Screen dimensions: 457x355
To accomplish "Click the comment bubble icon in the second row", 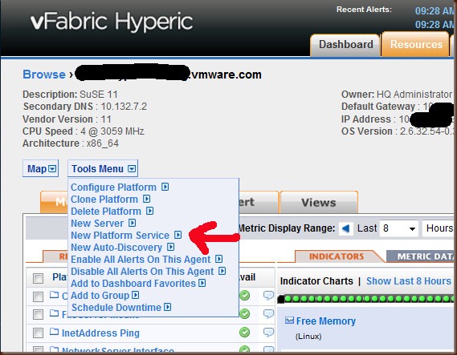I will (268, 313).
